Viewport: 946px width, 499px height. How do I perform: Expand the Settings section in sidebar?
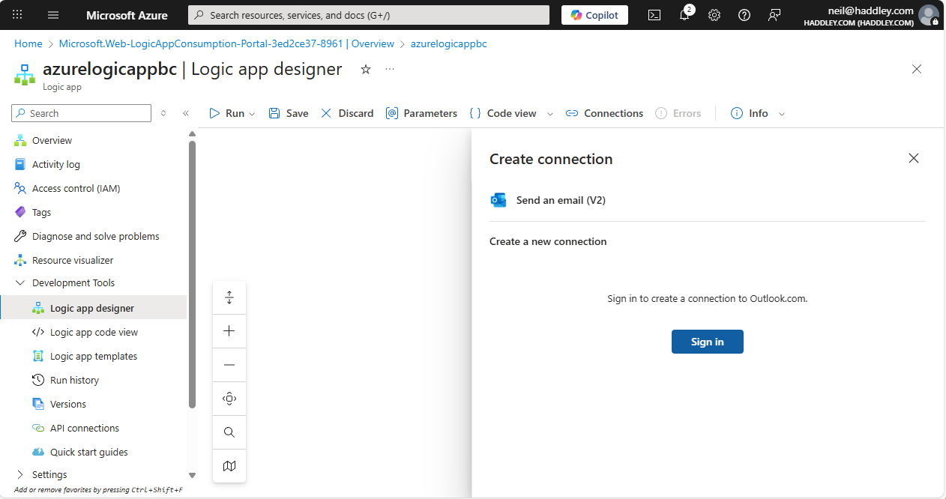click(20, 474)
